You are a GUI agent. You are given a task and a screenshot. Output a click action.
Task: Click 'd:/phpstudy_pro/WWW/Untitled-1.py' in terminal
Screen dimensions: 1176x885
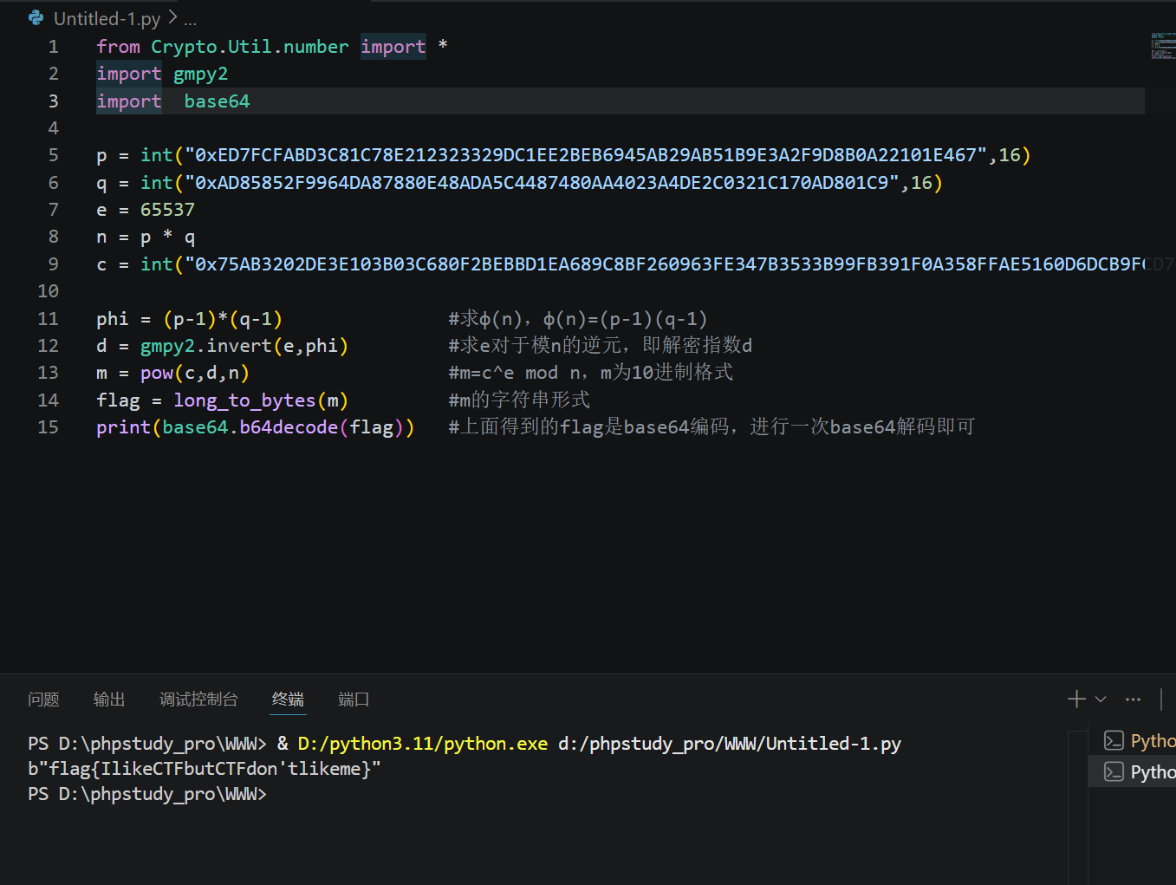point(730,744)
